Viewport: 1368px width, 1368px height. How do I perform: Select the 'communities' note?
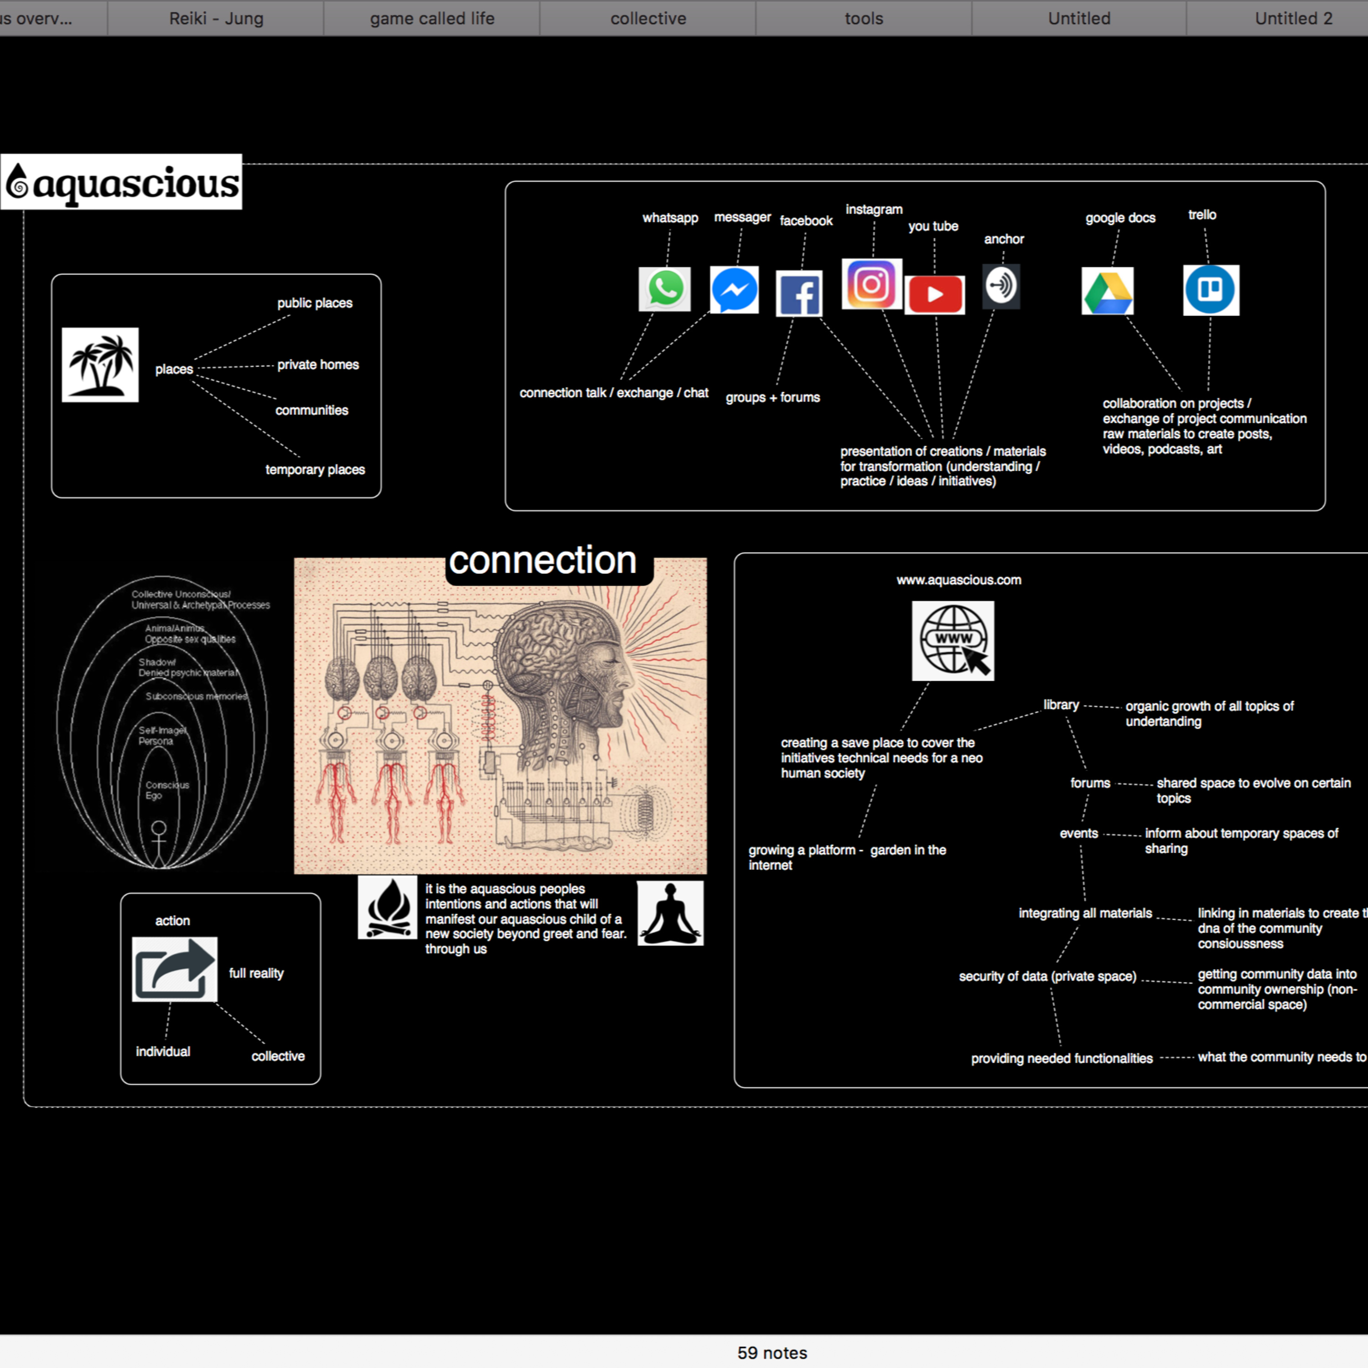click(x=311, y=410)
